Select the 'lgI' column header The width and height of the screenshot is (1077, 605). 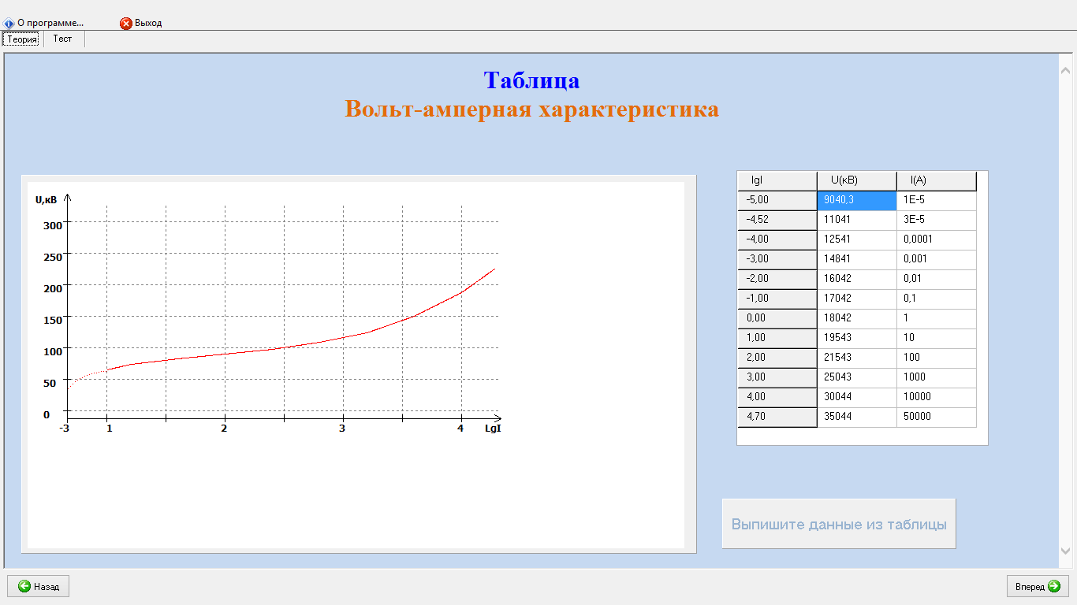pyautogui.click(x=777, y=181)
